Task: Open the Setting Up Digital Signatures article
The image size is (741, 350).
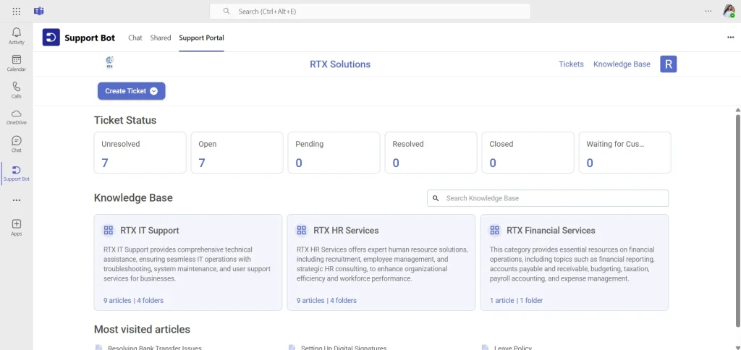Action: point(344,348)
